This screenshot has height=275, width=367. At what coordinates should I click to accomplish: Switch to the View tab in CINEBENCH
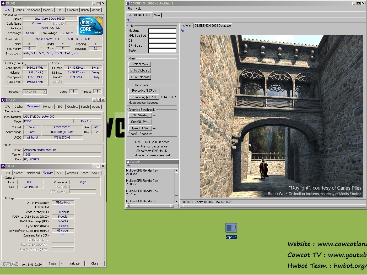157,15
